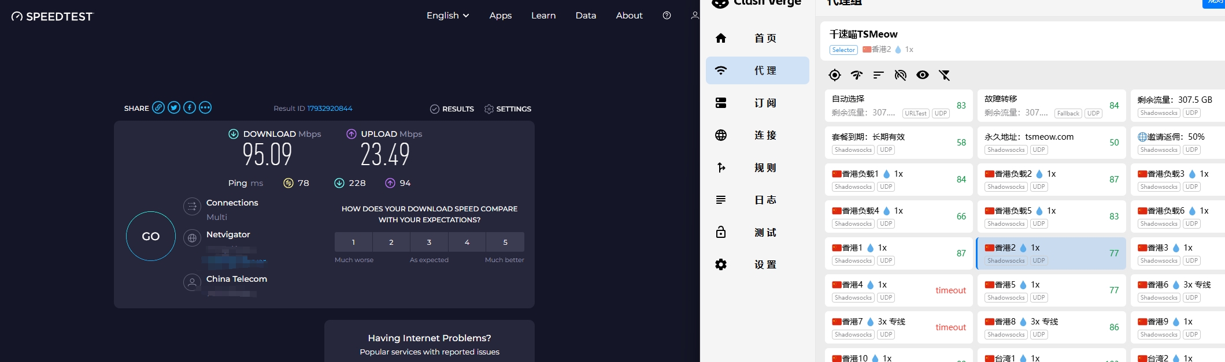Click the download arrow icon beside DOWNLOAD

(234, 134)
